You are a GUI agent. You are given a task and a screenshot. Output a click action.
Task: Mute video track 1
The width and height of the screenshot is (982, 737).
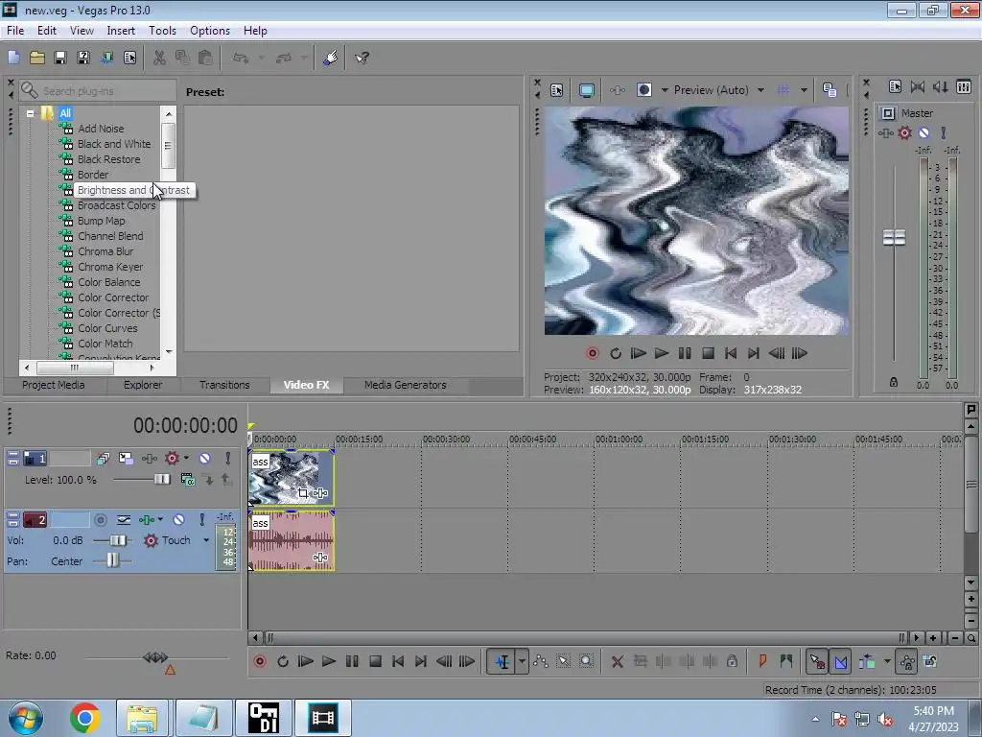(205, 459)
